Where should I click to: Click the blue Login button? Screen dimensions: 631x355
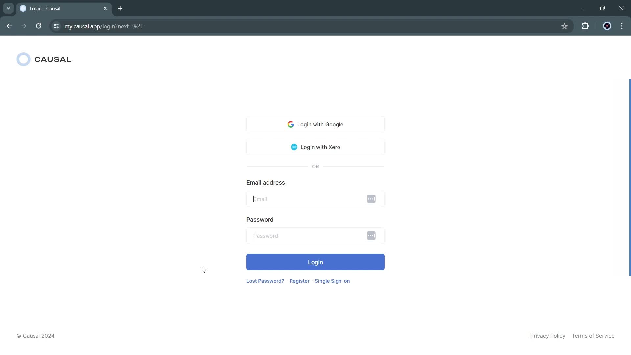pos(315,262)
